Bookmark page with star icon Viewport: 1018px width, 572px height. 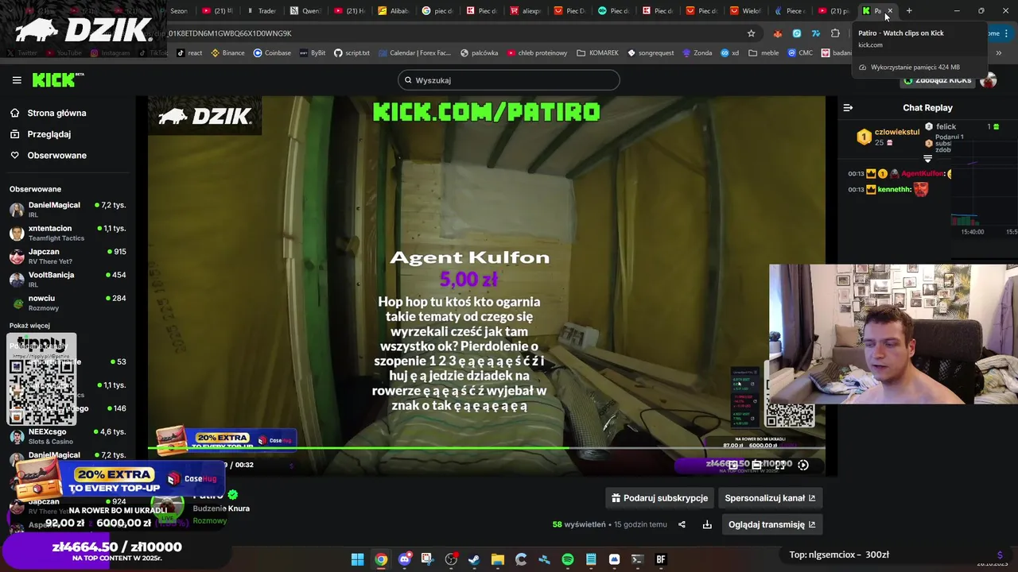pyautogui.click(x=751, y=33)
